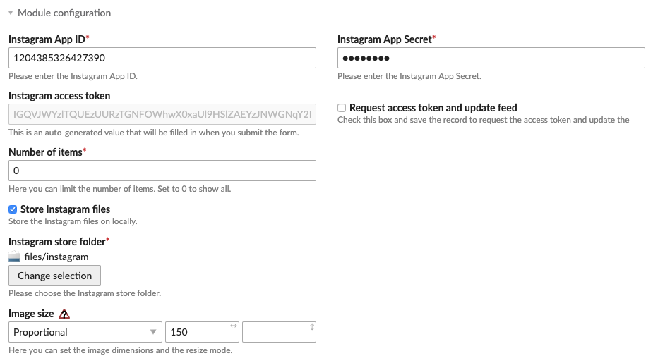Screen dimensions: 653x363
Task: Click the Image size label
Action: click(31, 314)
